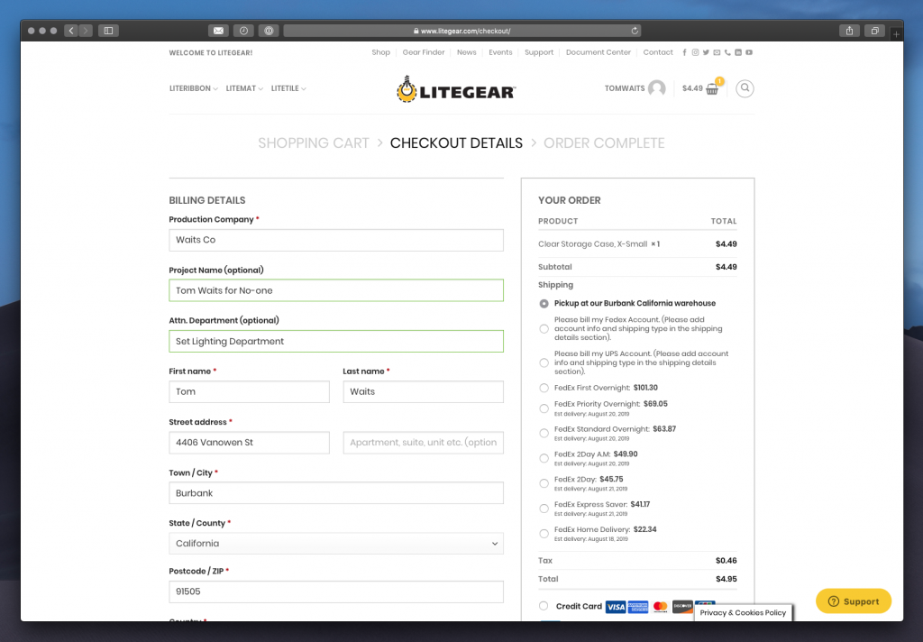
Task: Click the Street address field
Action: click(x=249, y=443)
